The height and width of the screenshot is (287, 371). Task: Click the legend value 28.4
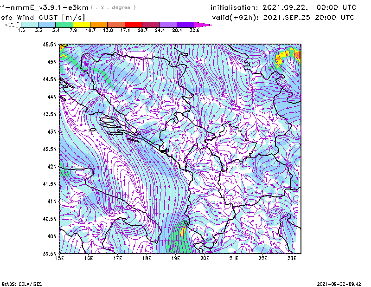[x=177, y=30]
